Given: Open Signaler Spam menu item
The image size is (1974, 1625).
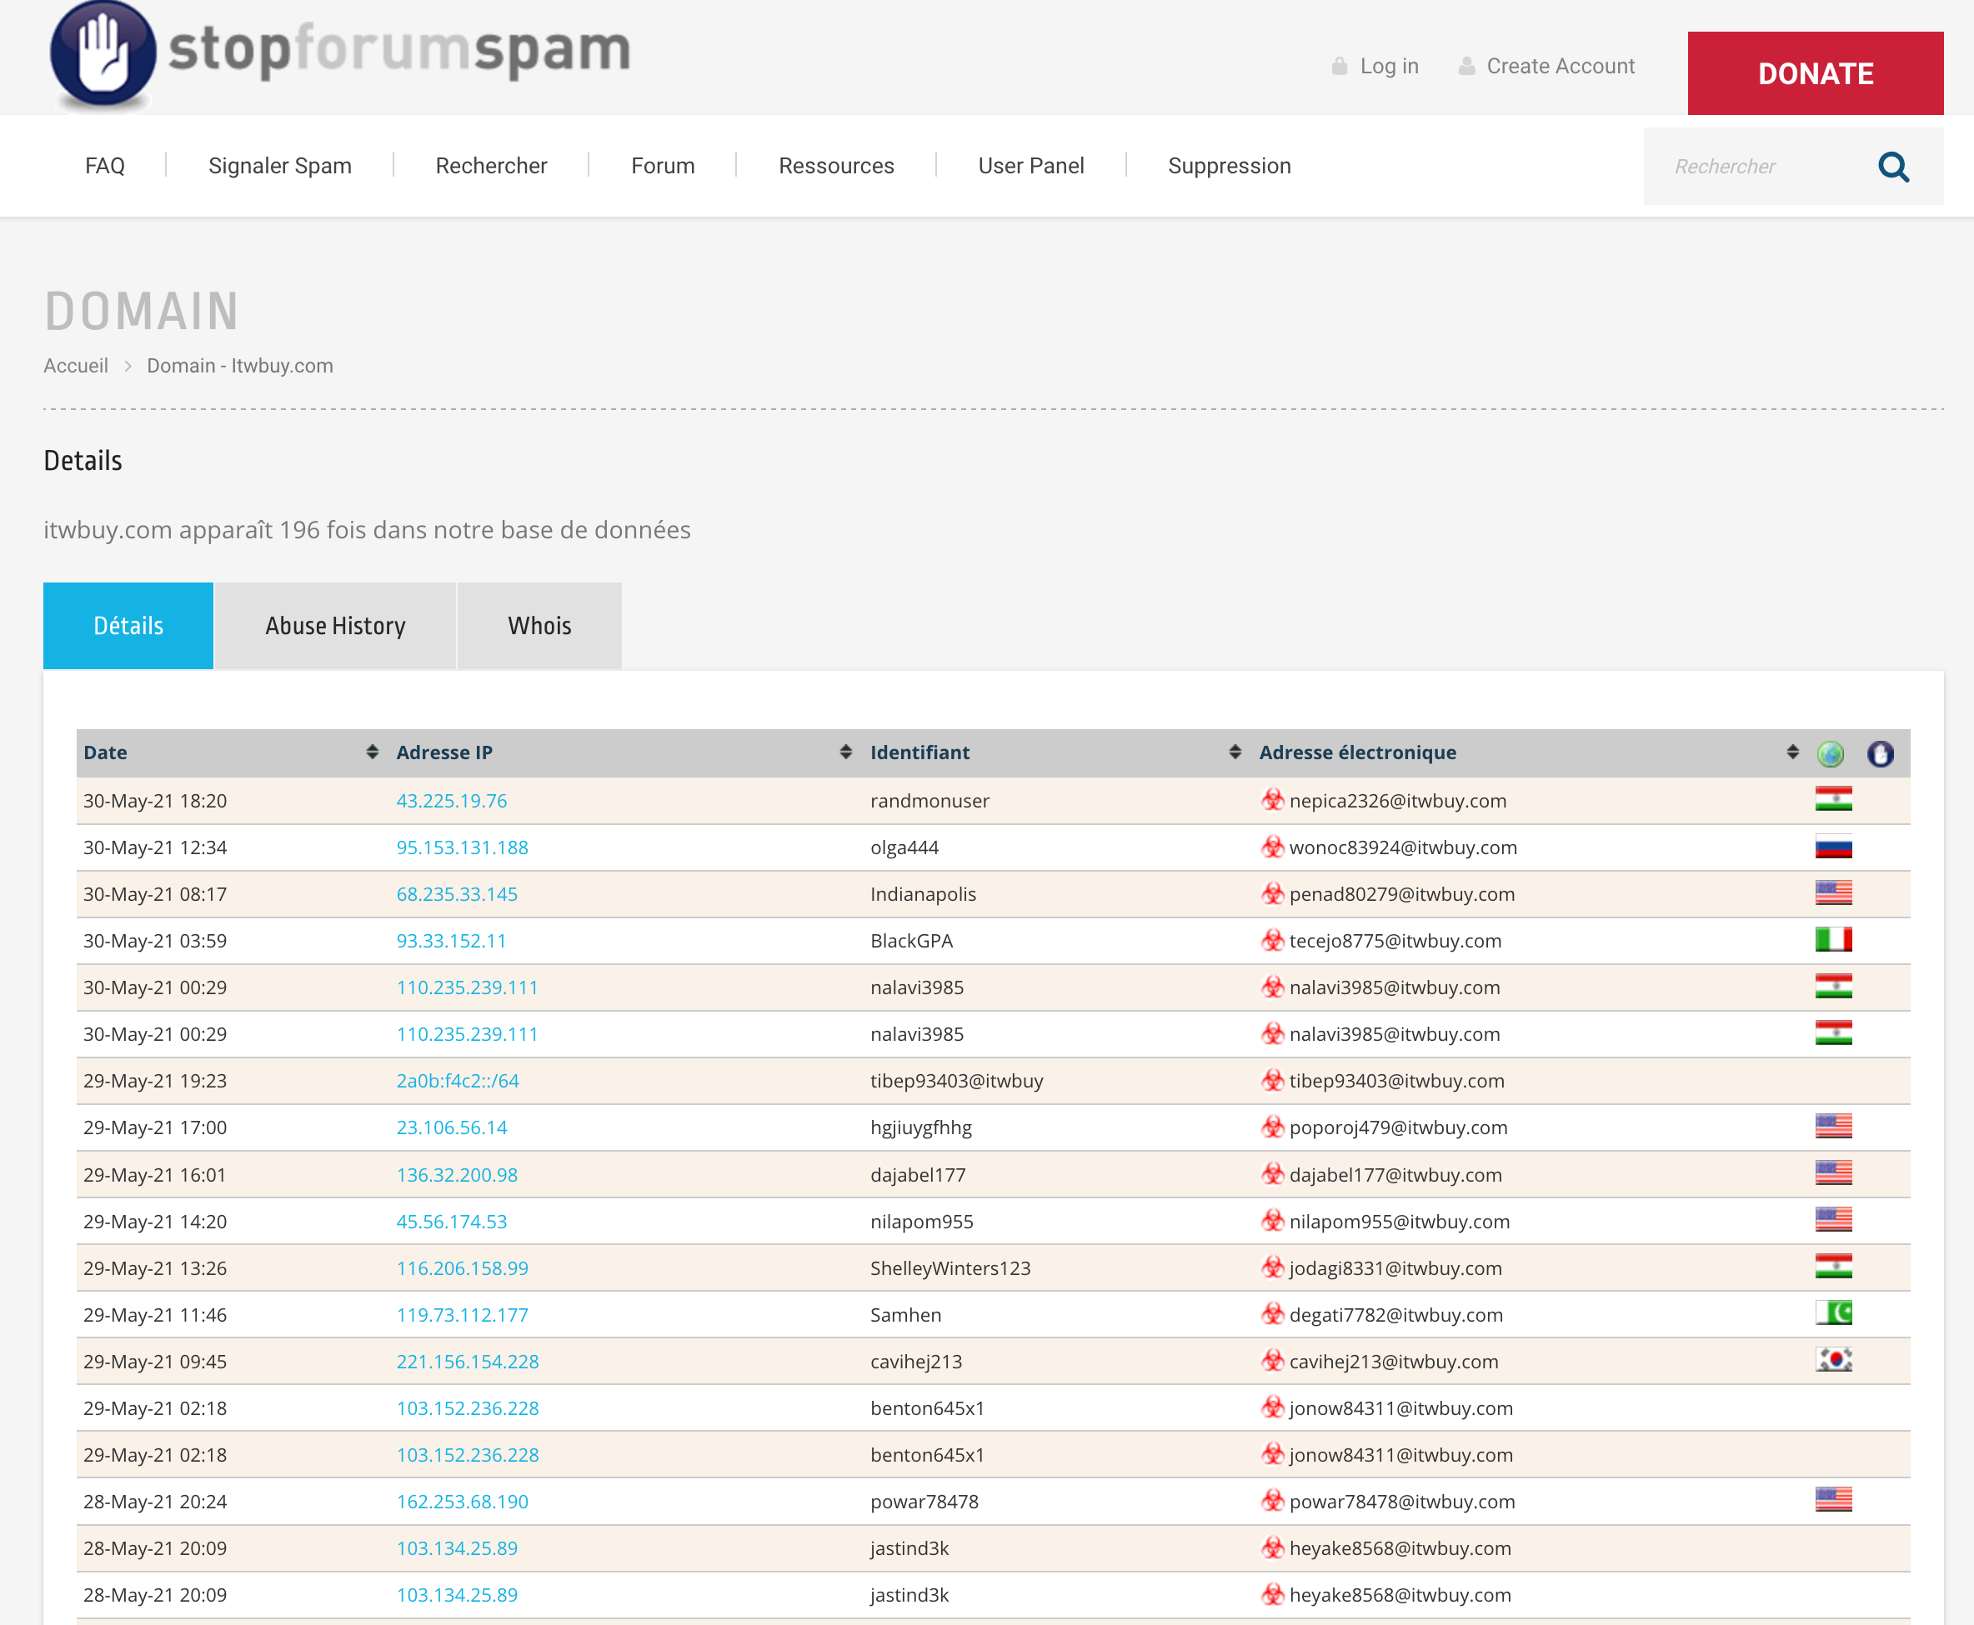Looking at the screenshot, I should point(280,167).
